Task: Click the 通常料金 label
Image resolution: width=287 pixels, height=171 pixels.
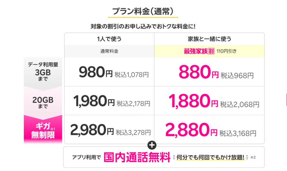Action: tap(109, 51)
